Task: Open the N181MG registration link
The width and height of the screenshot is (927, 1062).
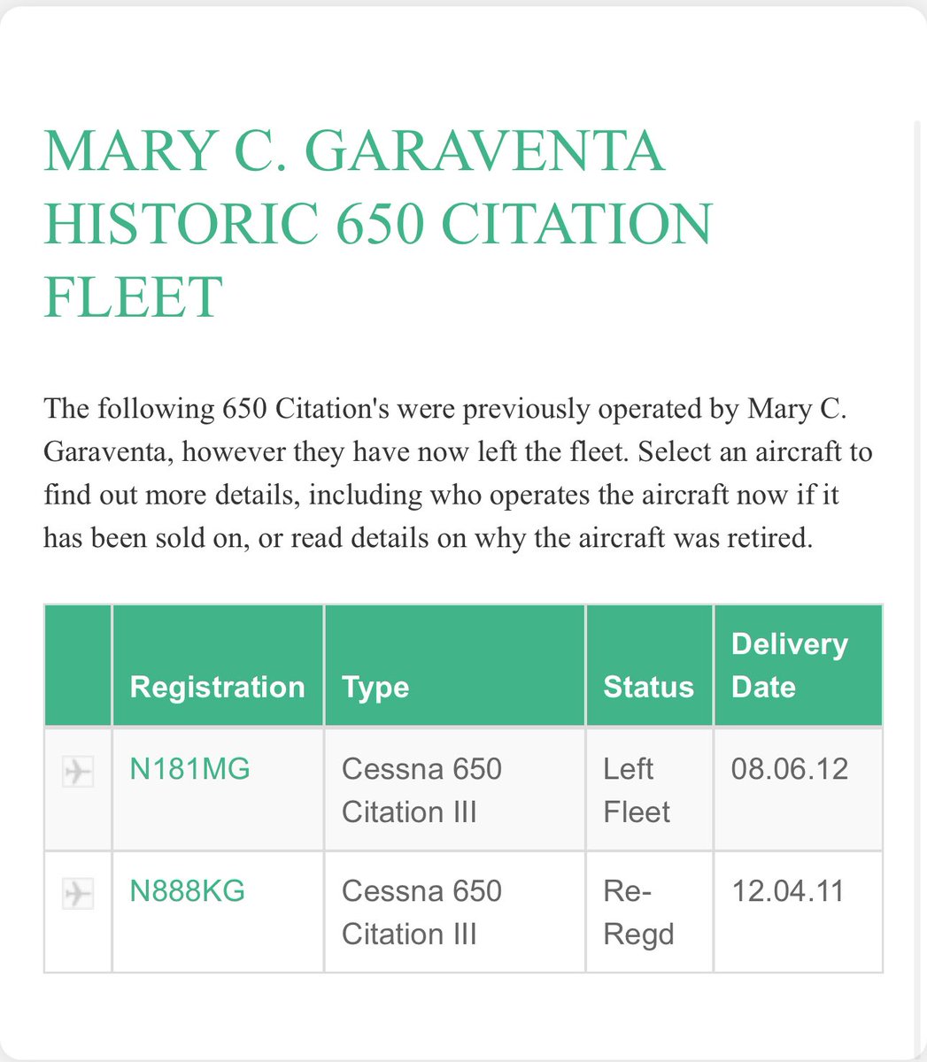Action: coord(190,769)
